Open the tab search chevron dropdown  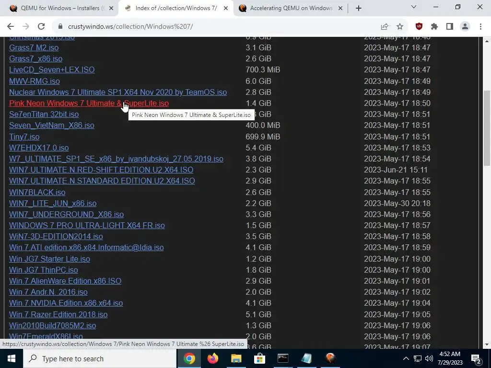[x=414, y=7]
